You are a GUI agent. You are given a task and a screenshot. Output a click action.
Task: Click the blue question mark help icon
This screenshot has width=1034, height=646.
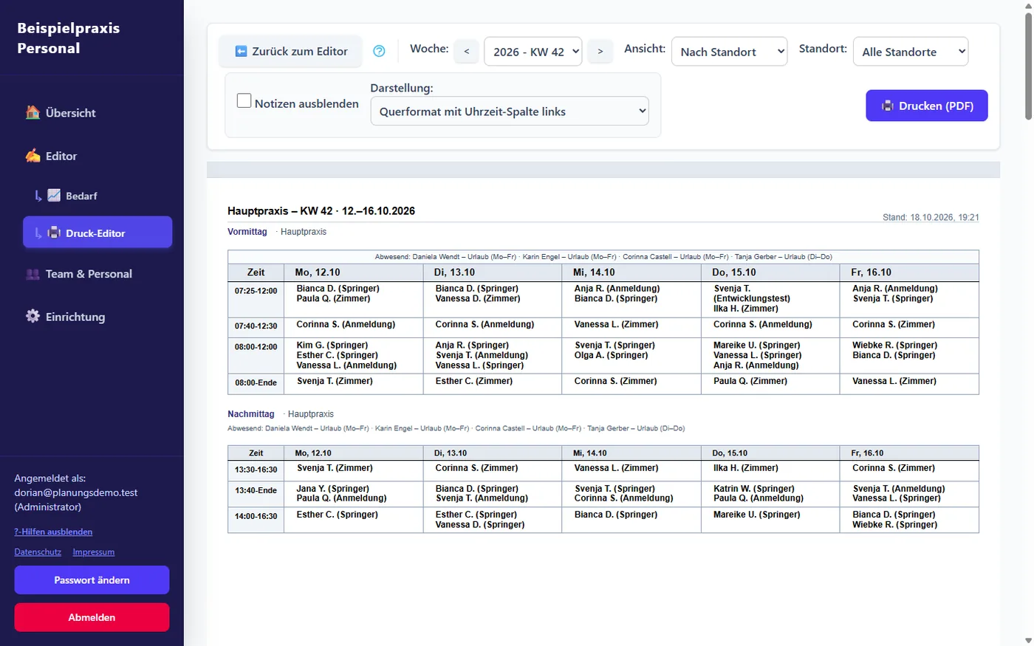(x=379, y=51)
